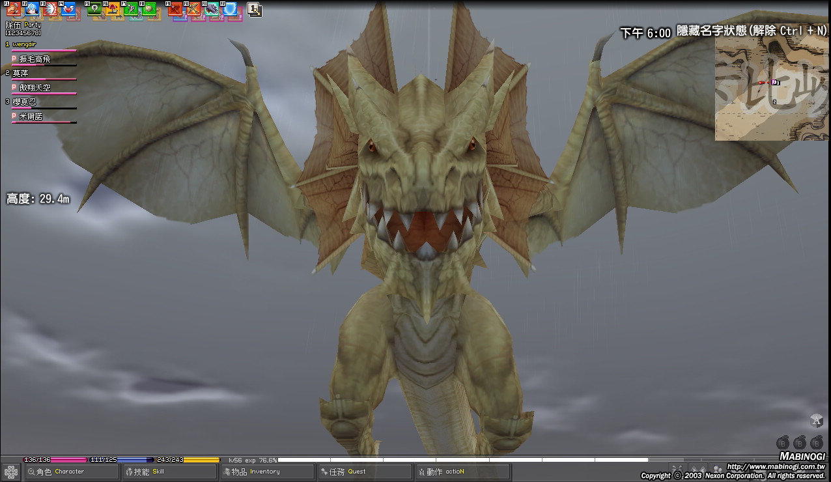Use the F12 blue shield defense skill
This screenshot has height=482, width=831.
tap(230, 10)
